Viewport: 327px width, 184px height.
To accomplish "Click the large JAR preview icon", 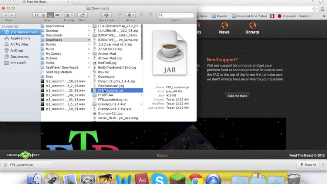I will point(170,53).
